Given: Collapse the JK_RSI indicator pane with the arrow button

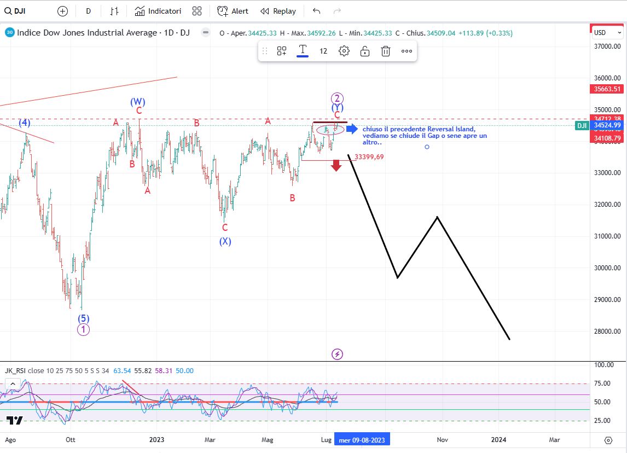Looking at the screenshot, I should pos(13,384).
